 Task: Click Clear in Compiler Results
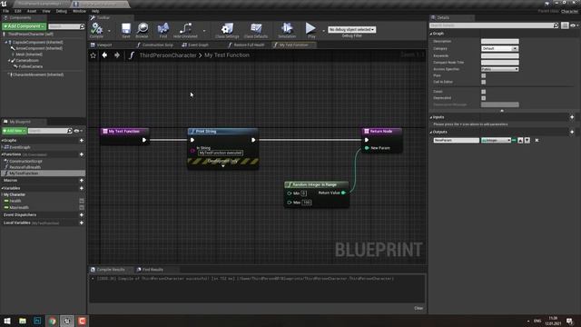pyautogui.click(x=419, y=308)
